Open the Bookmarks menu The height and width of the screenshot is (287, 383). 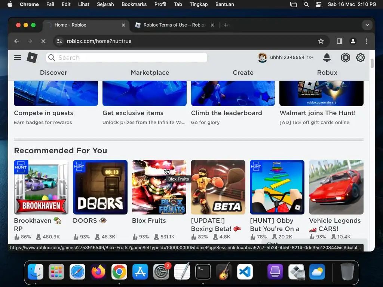[134, 4]
